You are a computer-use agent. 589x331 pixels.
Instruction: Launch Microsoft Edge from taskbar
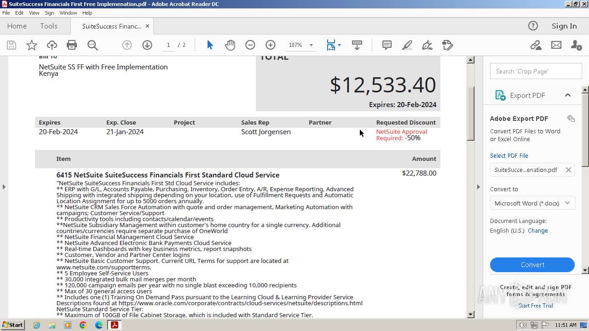pyautogui.click(x=99, y=325)
